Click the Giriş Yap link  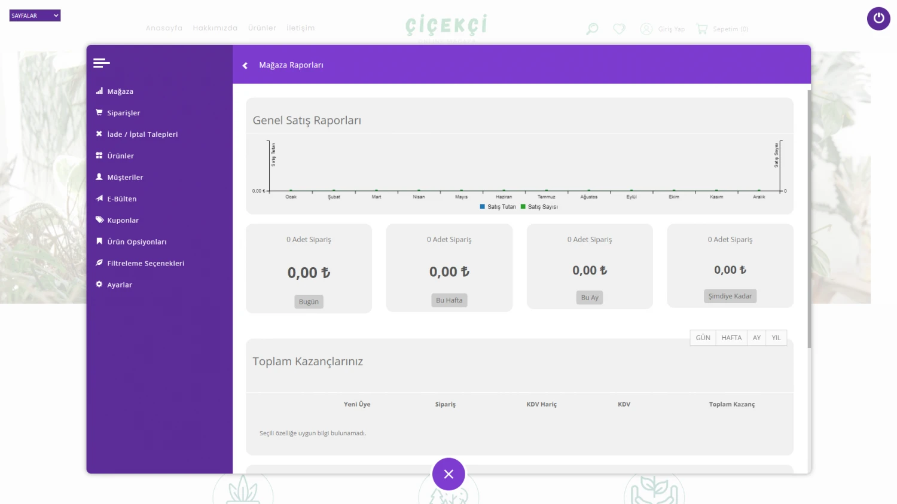(x=672, y=29)
